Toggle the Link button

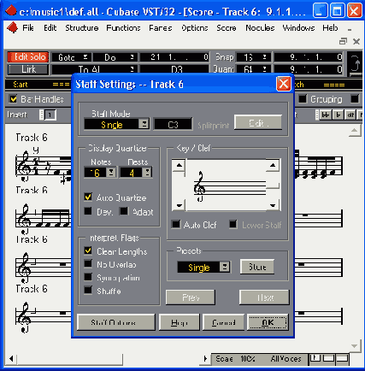(28, 69)
